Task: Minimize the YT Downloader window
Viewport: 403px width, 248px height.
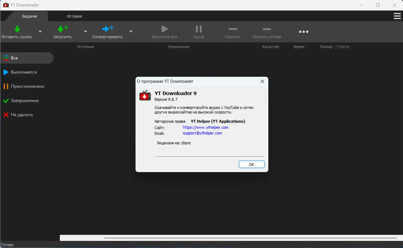Action: [x=361, y=5]
